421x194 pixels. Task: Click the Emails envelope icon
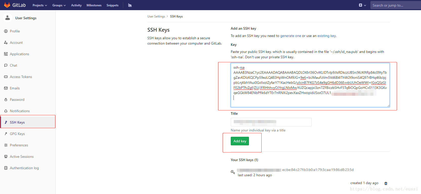click(6, 88)
